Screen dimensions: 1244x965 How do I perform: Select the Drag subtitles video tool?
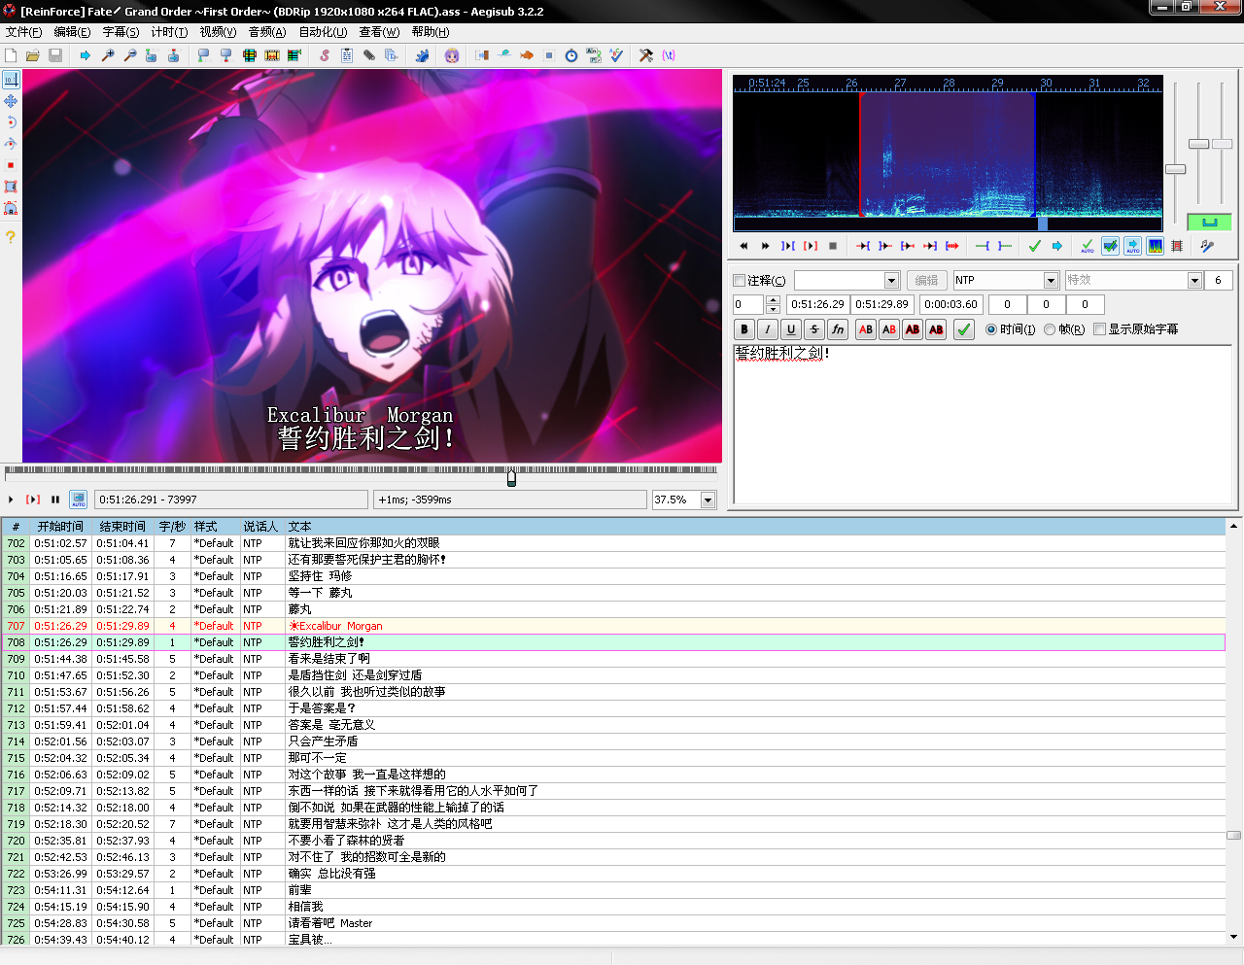(x=11, y=101)
